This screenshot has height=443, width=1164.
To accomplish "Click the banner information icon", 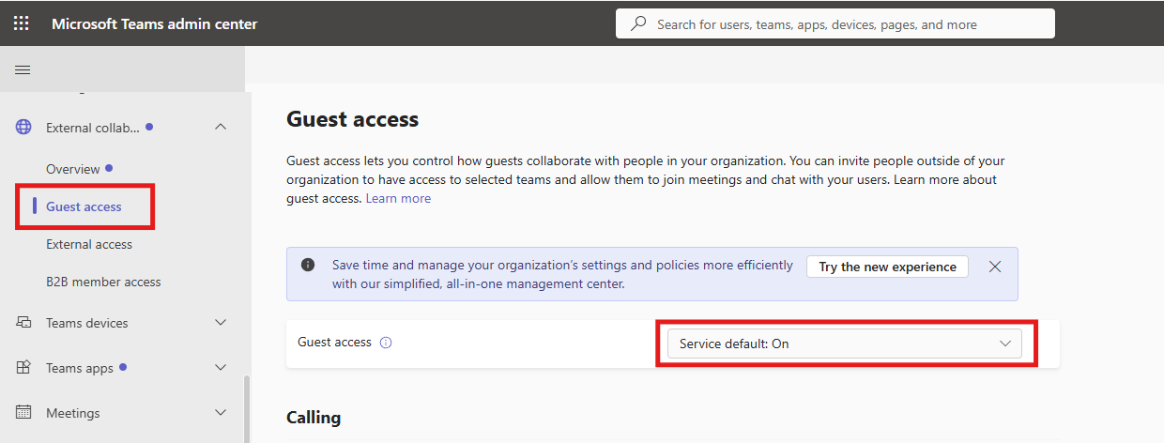I will [x=308, y=265].
